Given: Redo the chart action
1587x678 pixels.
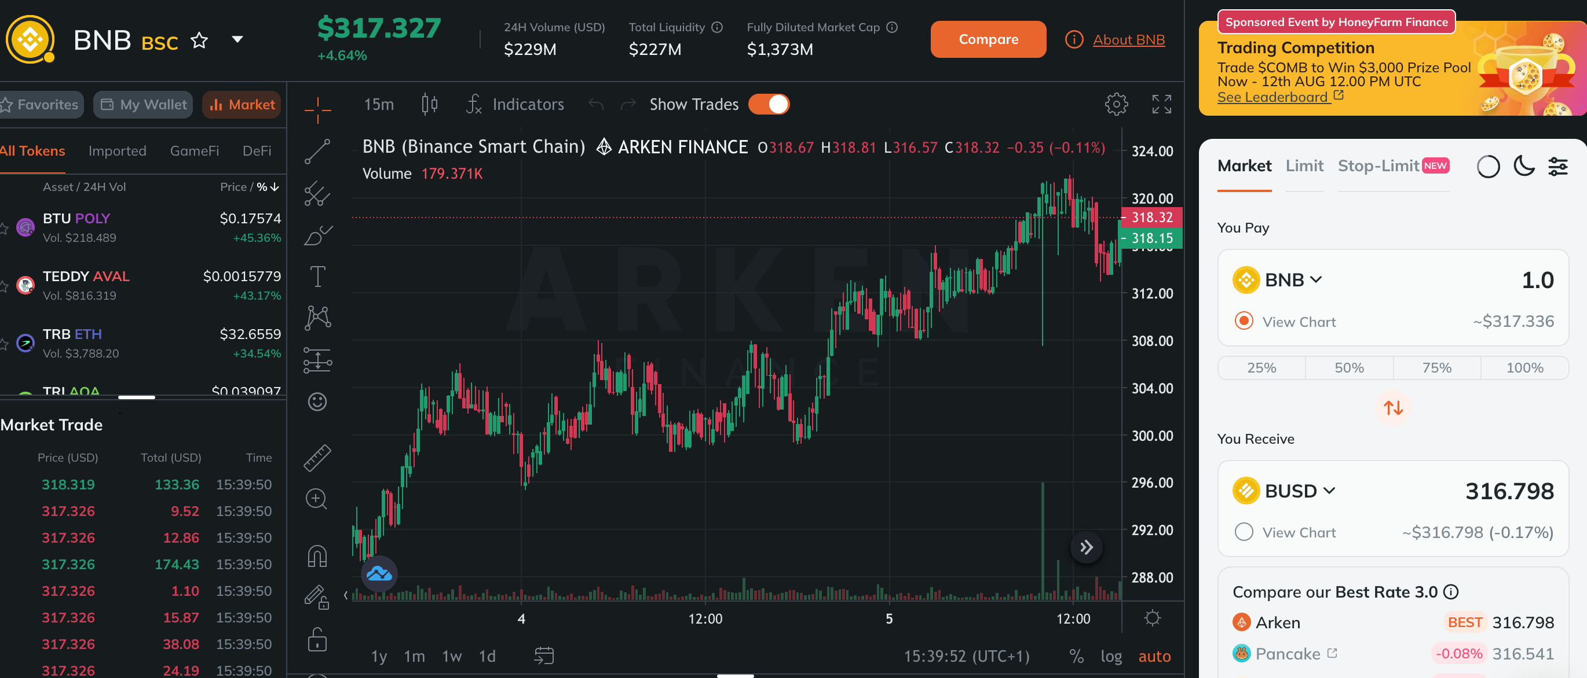Looking at the screenshot, I should pyautogui.click(x=628, y=104).
